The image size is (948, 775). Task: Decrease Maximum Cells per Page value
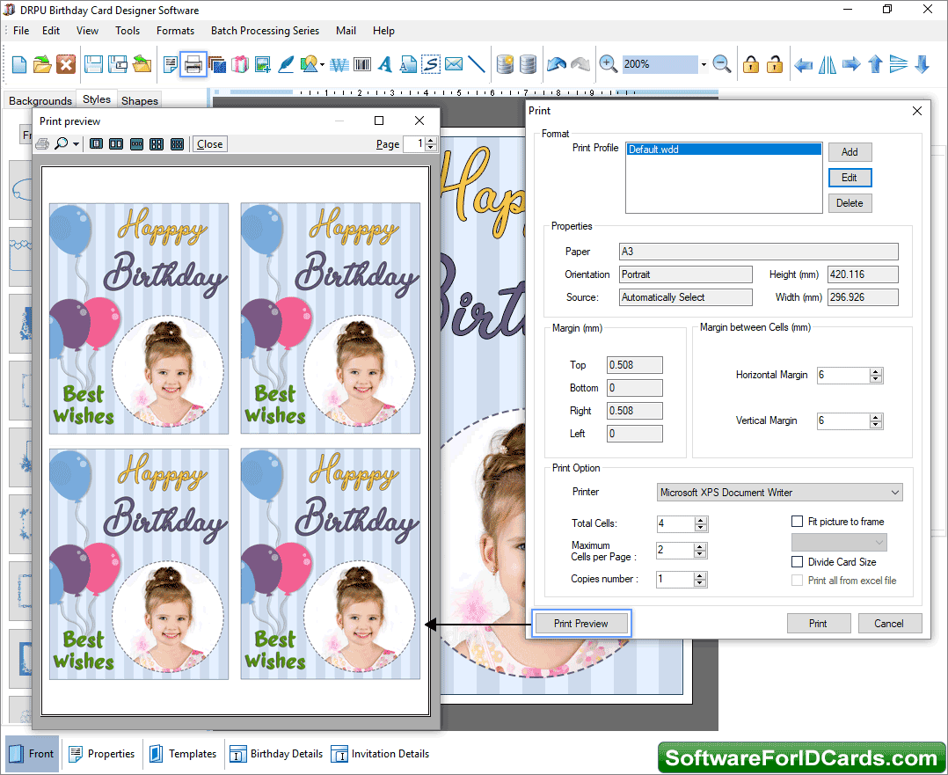pos(700,554)
